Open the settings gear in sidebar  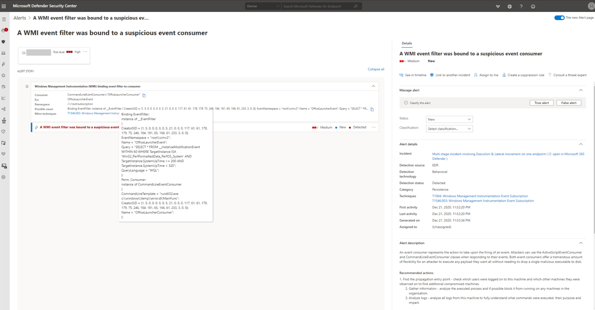[x=4, y=177]
